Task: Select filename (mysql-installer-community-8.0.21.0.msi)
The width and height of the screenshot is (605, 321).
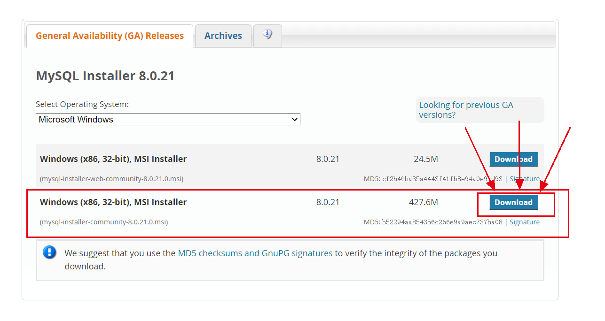Action: pyautogui.click(x=104, y=222)
